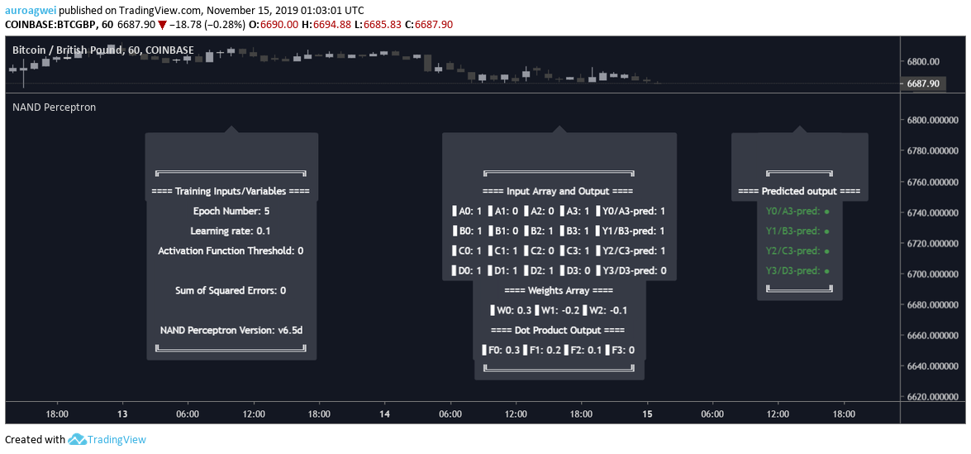Click the TradingView cloud logo icon
The width and height of the screenshot is (971, 454).
[76, 439]
